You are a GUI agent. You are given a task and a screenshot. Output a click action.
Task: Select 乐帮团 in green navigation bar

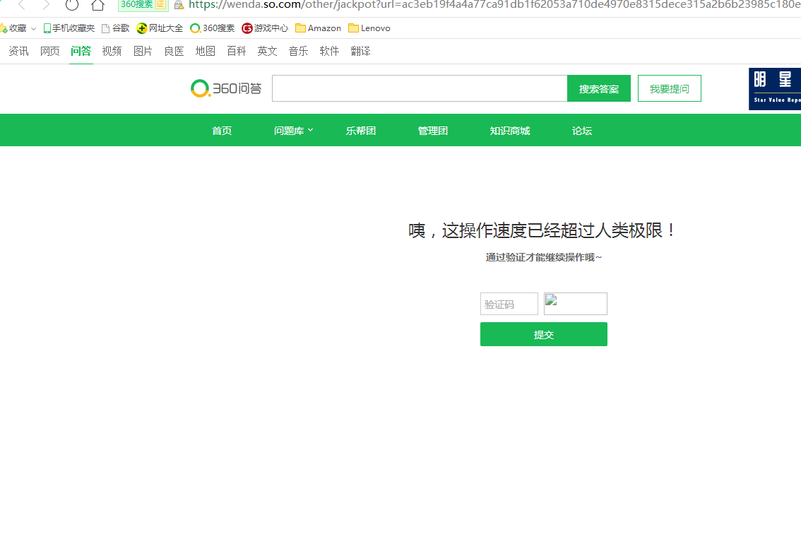[x=360, y=131]
